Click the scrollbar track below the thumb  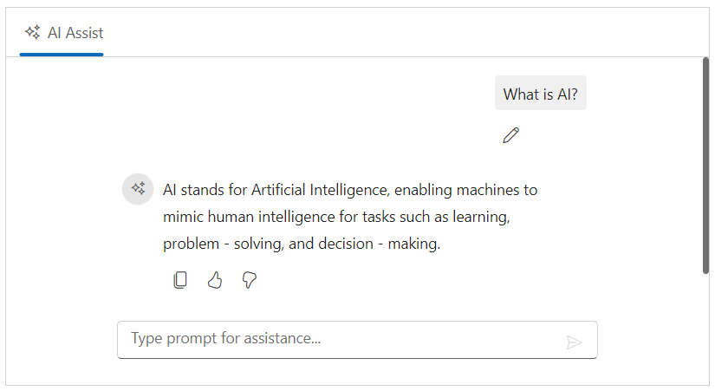(x=705, y=329)
